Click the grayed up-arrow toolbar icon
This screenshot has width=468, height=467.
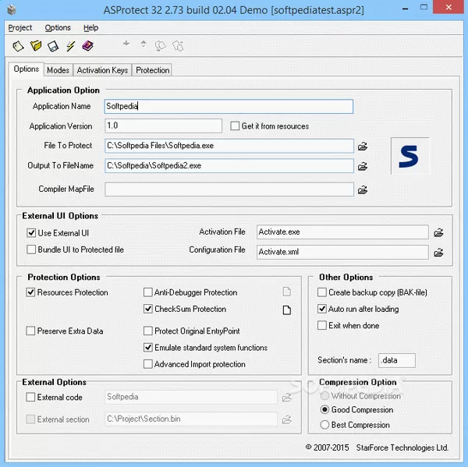144,44
